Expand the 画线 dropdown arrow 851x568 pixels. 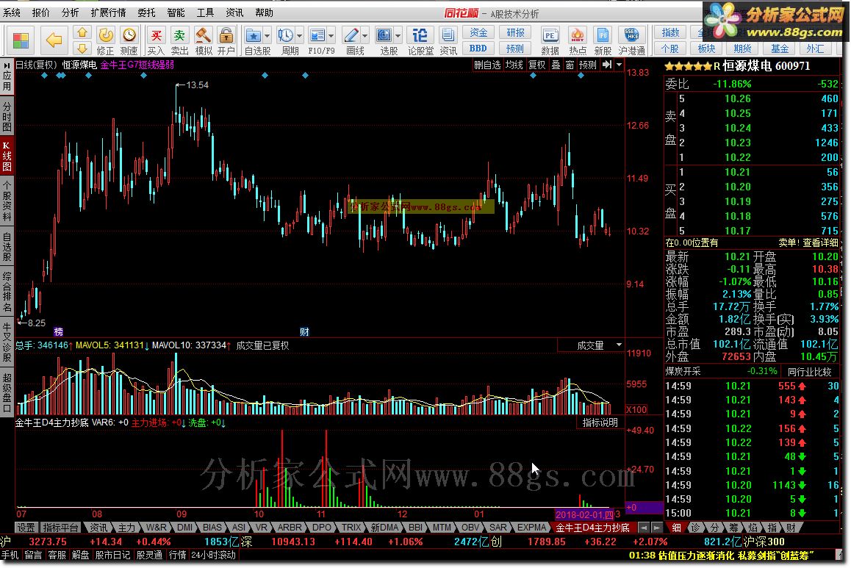[x=365, y=36]
